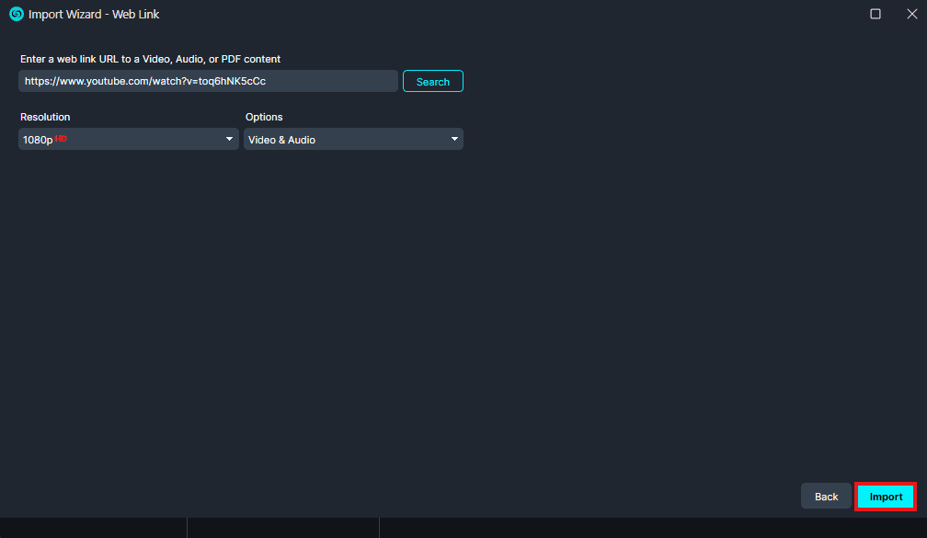Open the 1080p resolution combo box

point(129,139)
